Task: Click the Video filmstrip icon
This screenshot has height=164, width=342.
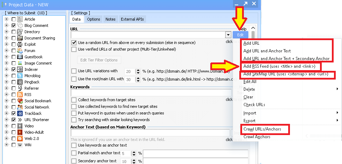Action: click(20, 126)
